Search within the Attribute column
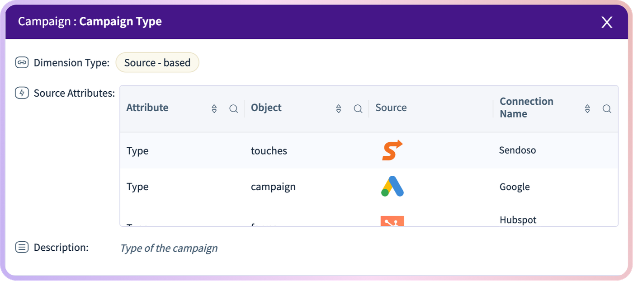This screenshot has height=281, width=633. 234,109
